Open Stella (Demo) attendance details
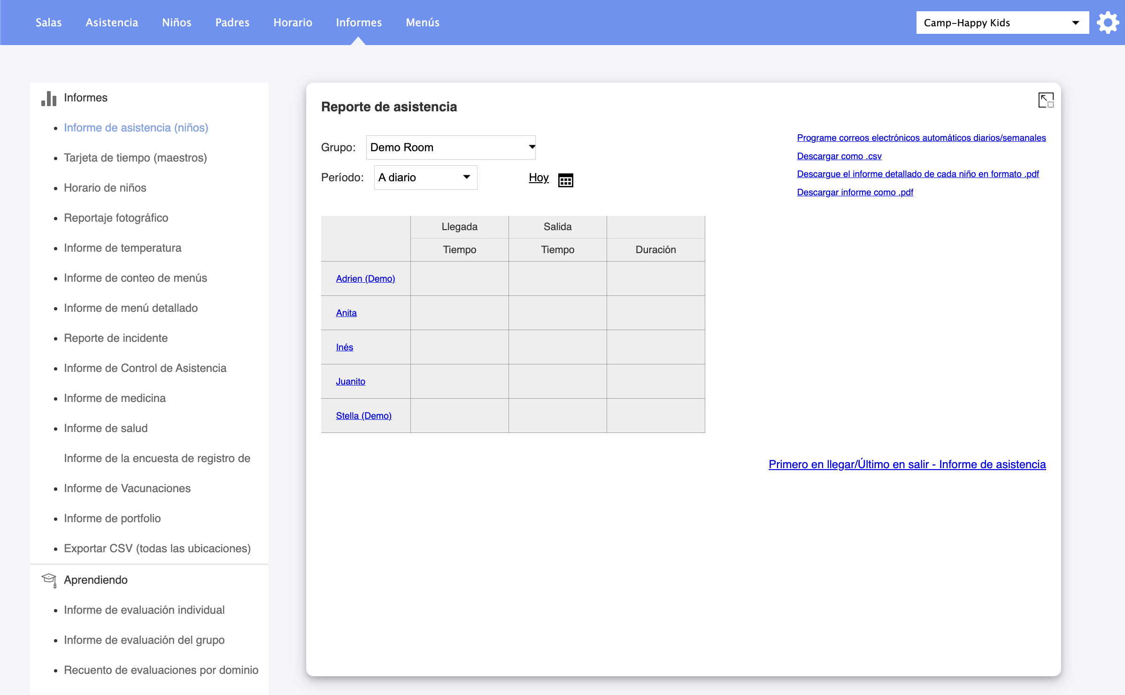This screenshot has width=1125, height=695. pos(363,416)
